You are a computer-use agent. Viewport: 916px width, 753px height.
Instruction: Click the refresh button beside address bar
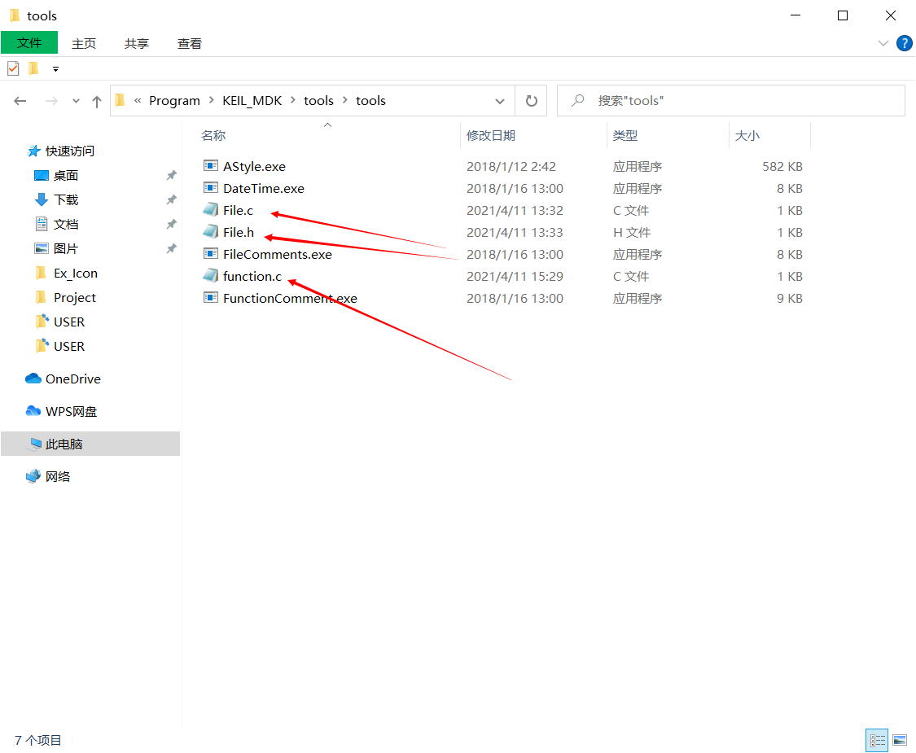[x=531, y=101]
